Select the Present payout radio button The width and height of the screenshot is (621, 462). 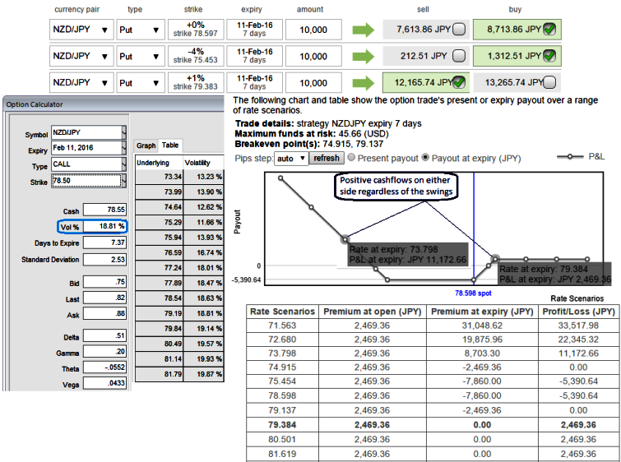pos(350,158)
